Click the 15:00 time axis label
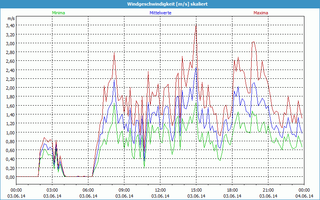The height and width of the screenshot is (200, 320). coord(196,190)
